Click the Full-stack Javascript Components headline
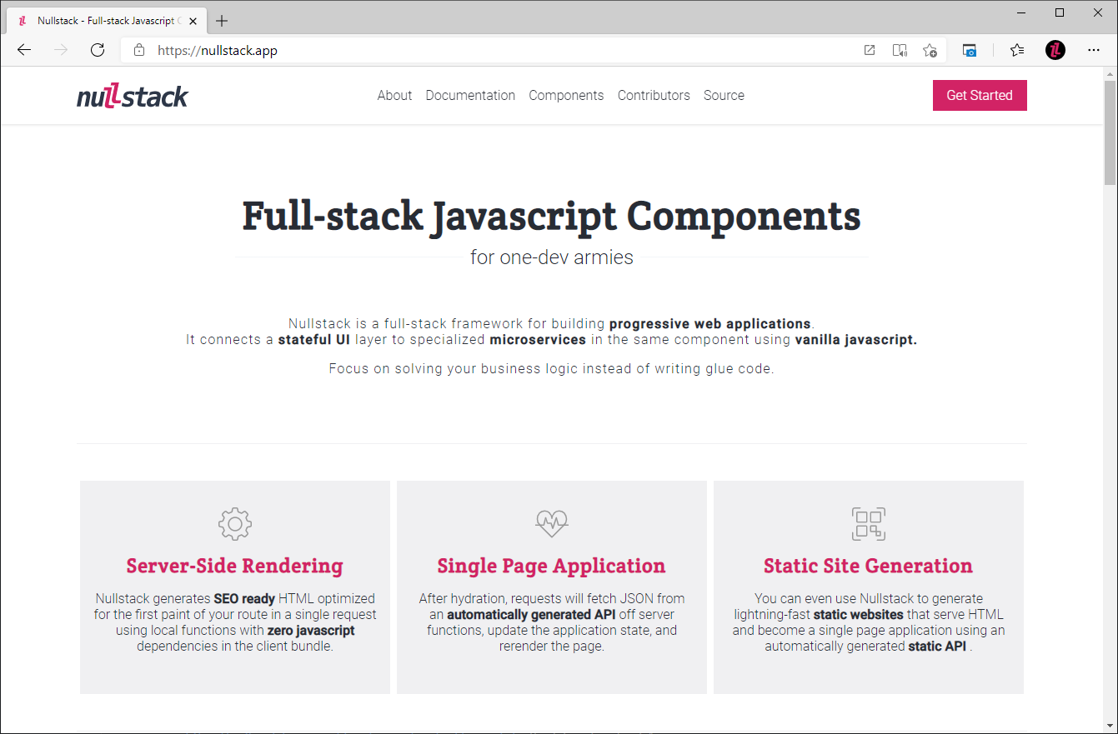Image resolution: width=1118 pixels, height=734 pixels. point(552,217)
